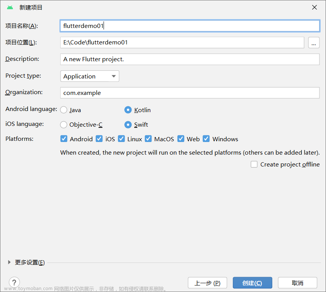
Task: Click the 取消 cancel button
Action: [x=298, y=283]
